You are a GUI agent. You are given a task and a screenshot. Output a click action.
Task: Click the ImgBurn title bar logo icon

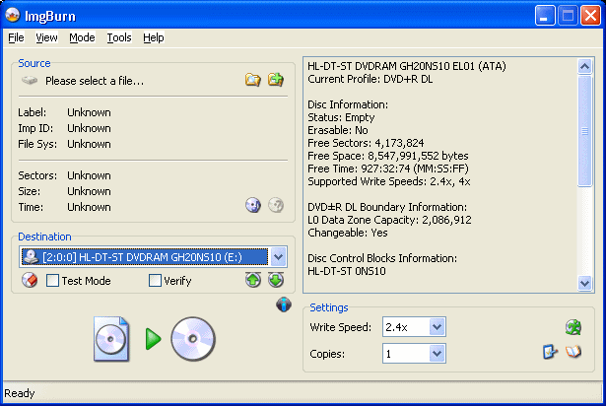point(13,16)
